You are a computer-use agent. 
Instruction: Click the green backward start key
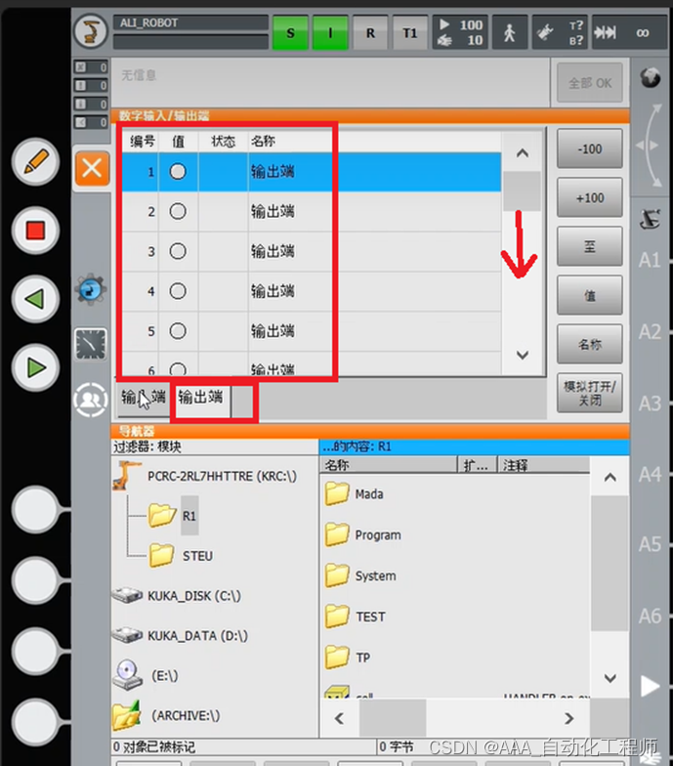click(x=35, y=299)
